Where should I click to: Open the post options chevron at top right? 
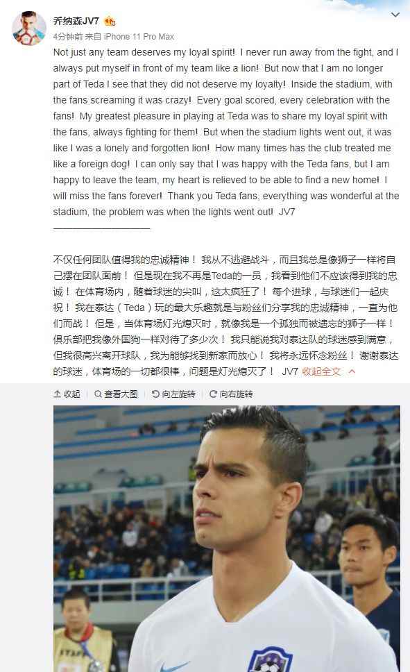395,15
